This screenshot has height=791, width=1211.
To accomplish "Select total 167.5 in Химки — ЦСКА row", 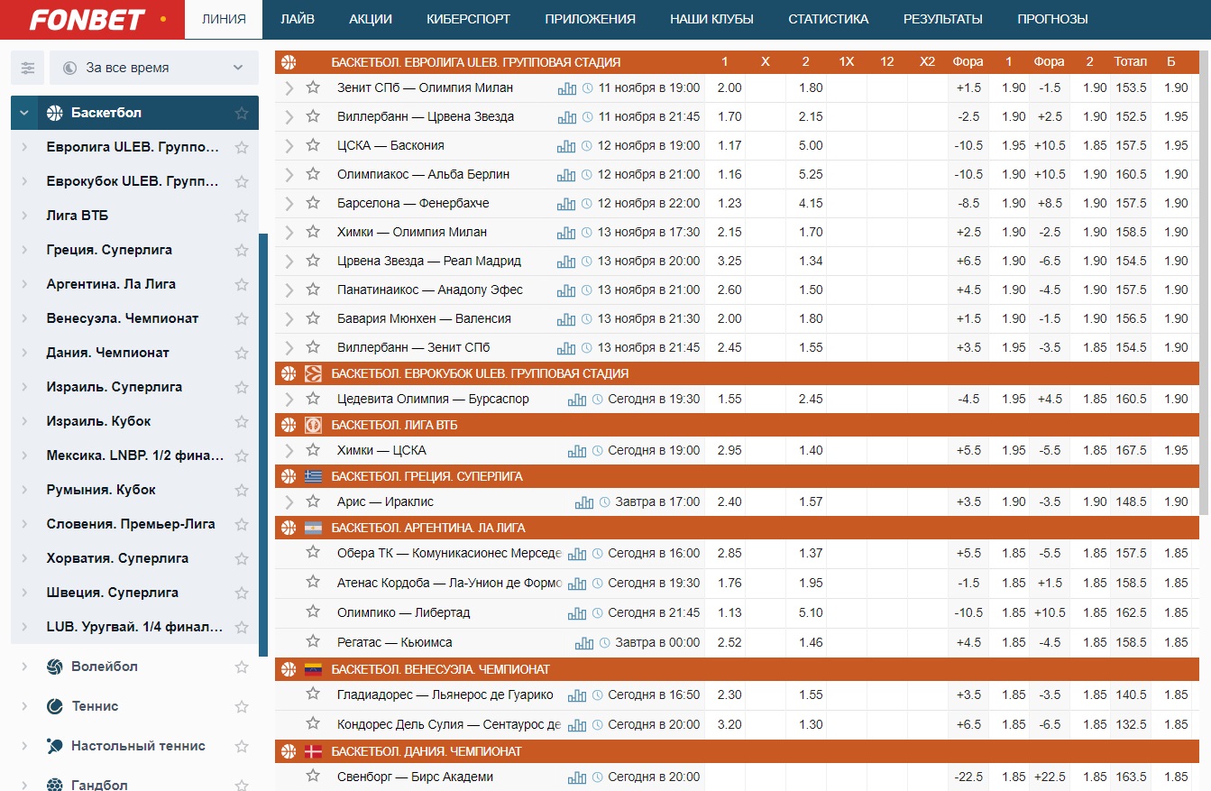I will pyautogui.click(x=1130, y=450).
